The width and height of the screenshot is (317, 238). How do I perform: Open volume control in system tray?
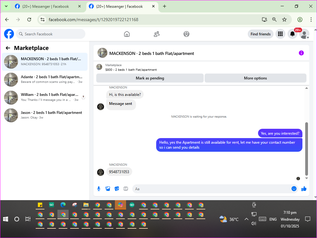254,223
